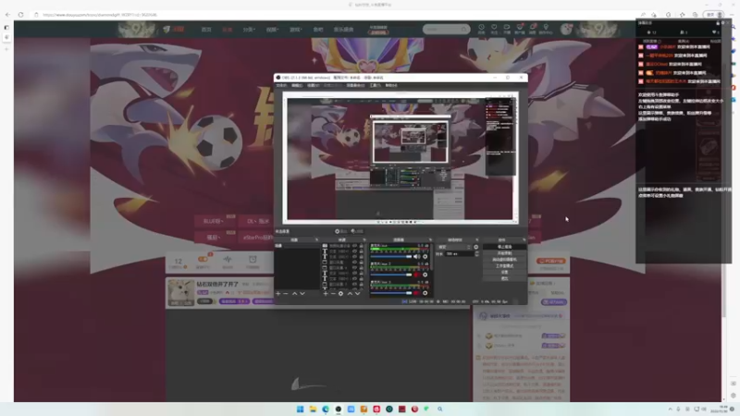Click 设置 in OBS Controls
The width and height of the screenshot is (740, 416).
504,272
